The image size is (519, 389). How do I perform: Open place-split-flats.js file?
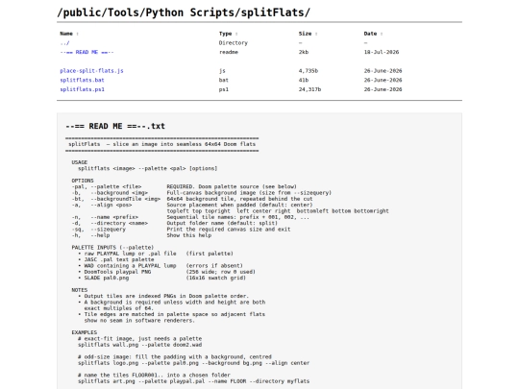pos(91,71)
